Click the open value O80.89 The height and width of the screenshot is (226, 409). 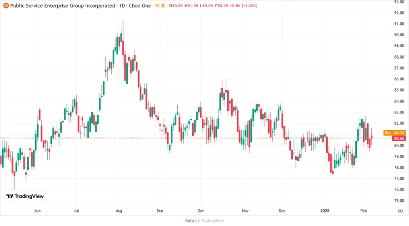point(176,6)
